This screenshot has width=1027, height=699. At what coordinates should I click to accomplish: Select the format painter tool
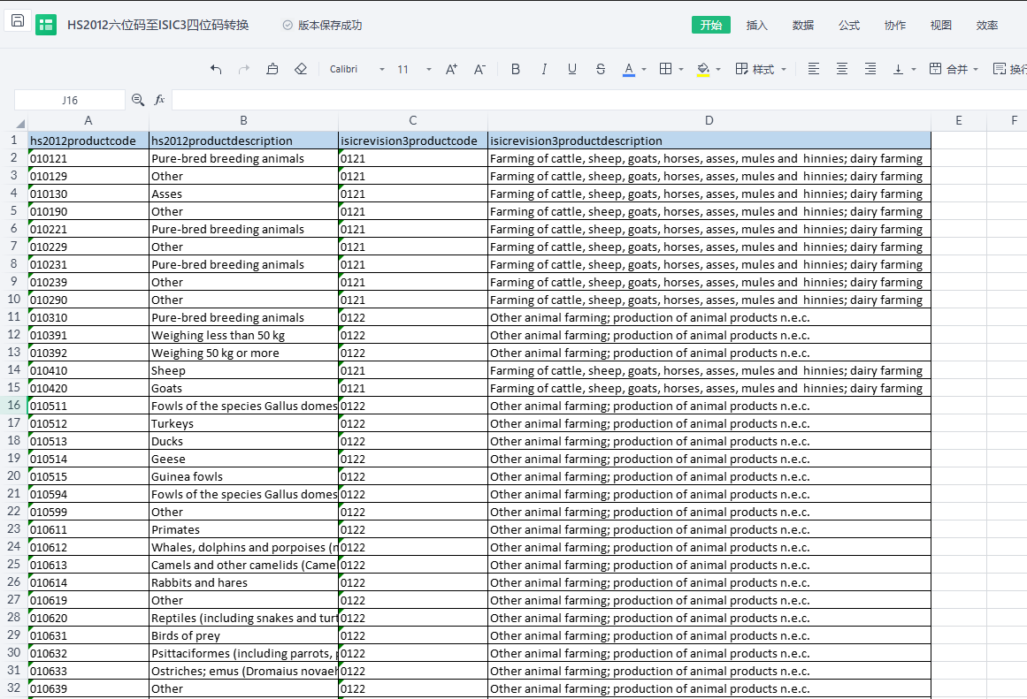[x=272, y=69]
